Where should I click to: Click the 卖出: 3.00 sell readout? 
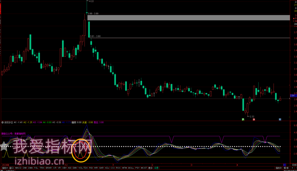click(99, 122)
